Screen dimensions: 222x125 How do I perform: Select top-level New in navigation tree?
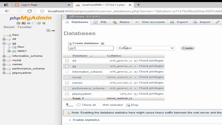point(16,35)
